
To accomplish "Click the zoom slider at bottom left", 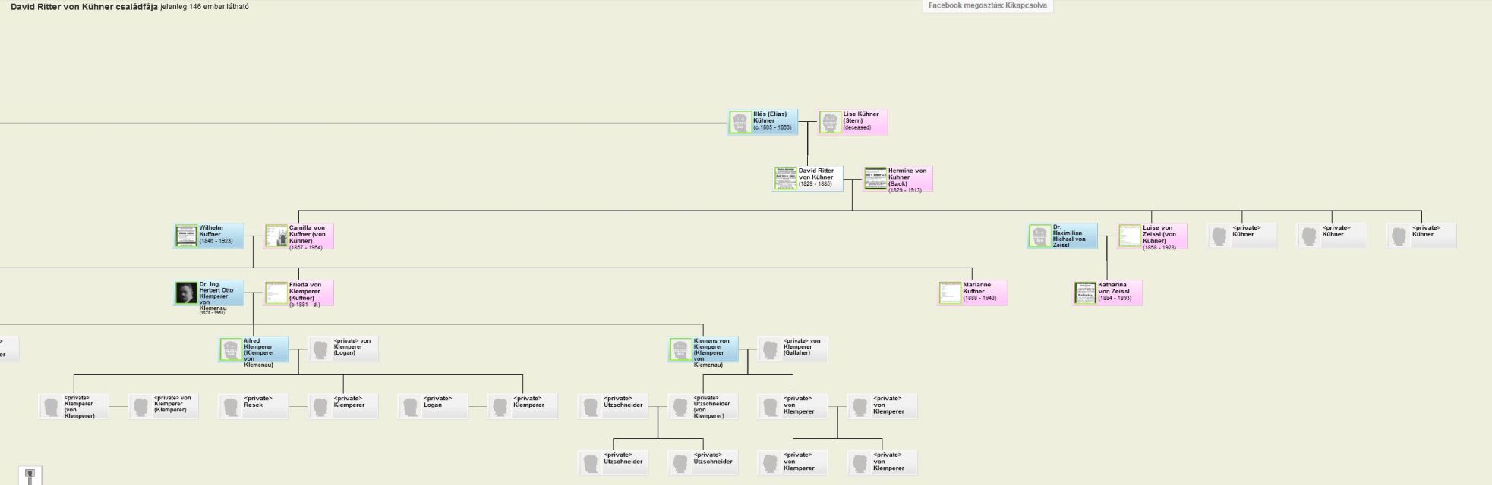I will [x=30, y=477].
